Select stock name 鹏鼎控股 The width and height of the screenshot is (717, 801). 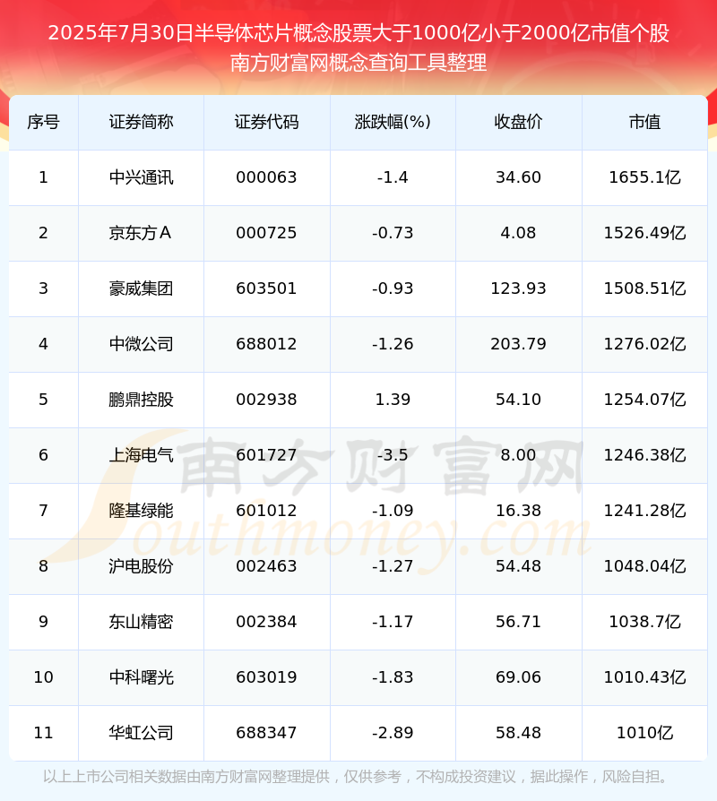141,400
